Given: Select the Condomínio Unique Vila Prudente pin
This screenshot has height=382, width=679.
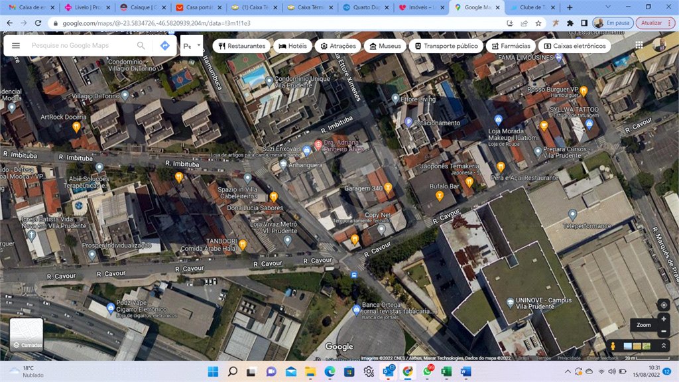Looking at the screenshot, I should tap(269, 81).
